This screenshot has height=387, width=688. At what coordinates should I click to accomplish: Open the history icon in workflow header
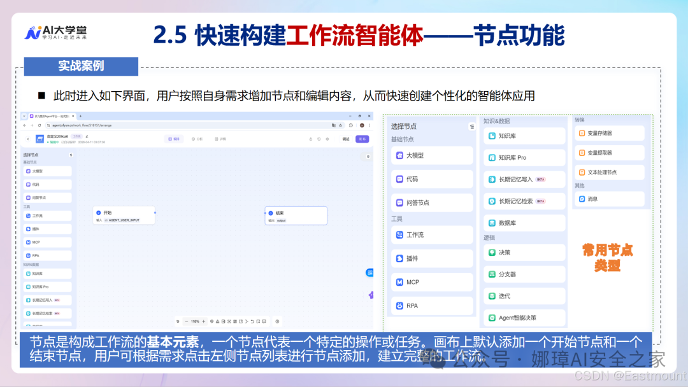pyautogui.click(x=319, y=139)
